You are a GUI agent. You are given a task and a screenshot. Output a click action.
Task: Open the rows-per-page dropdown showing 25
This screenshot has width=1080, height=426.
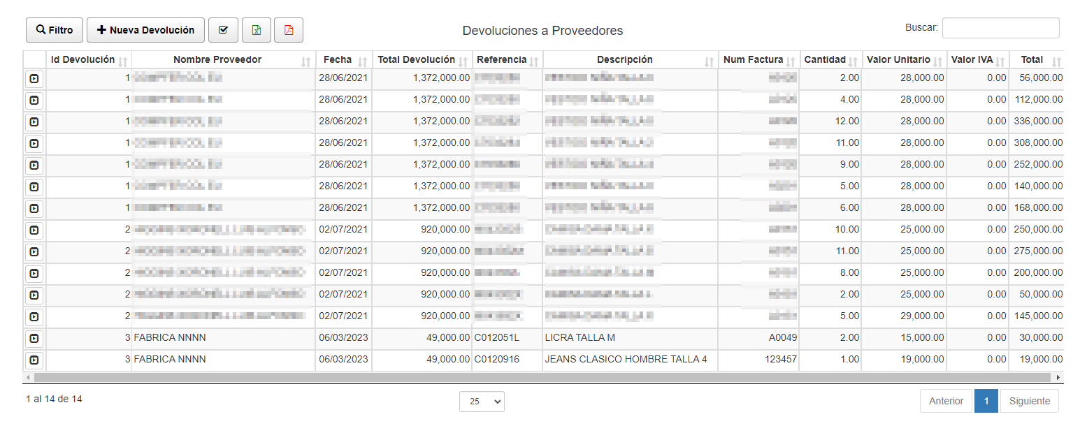pos(481,402)
